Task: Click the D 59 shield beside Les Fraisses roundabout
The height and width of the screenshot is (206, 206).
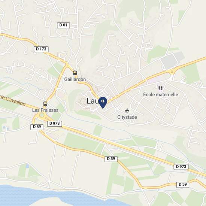Action: pos(37,127)
